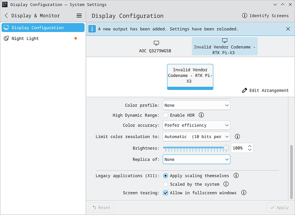Increase brightness with up arrow

[250, 146]
